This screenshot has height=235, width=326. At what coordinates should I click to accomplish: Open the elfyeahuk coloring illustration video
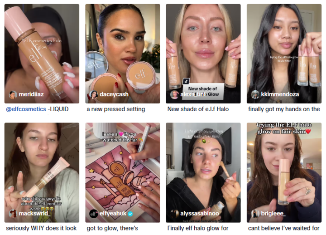[123, 172]
